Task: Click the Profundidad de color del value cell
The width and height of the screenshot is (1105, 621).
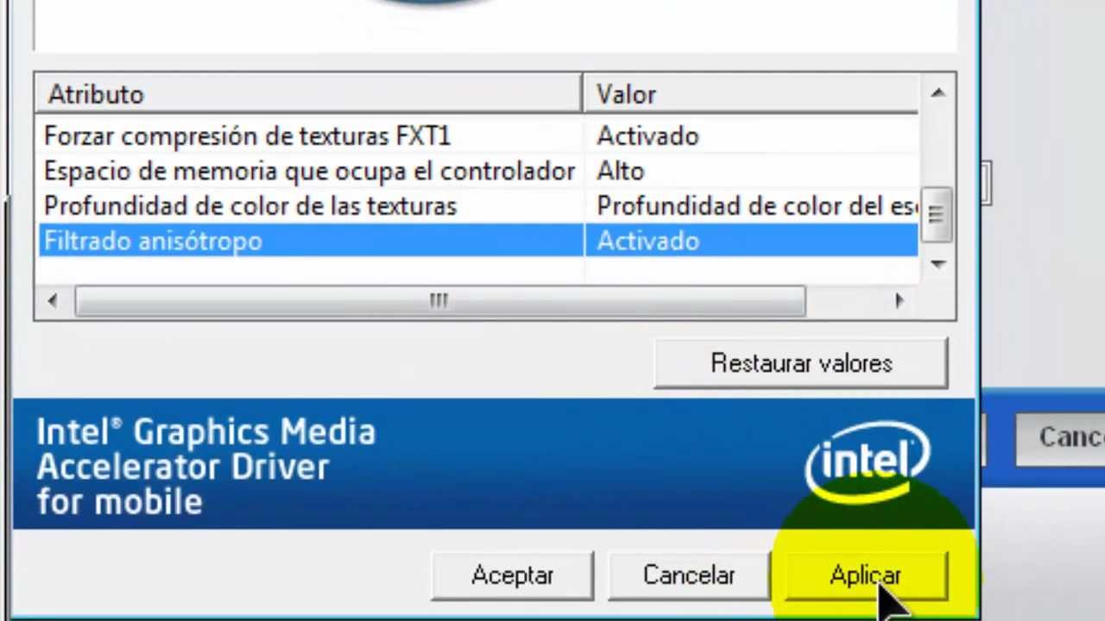Action: tap(757, 206)
